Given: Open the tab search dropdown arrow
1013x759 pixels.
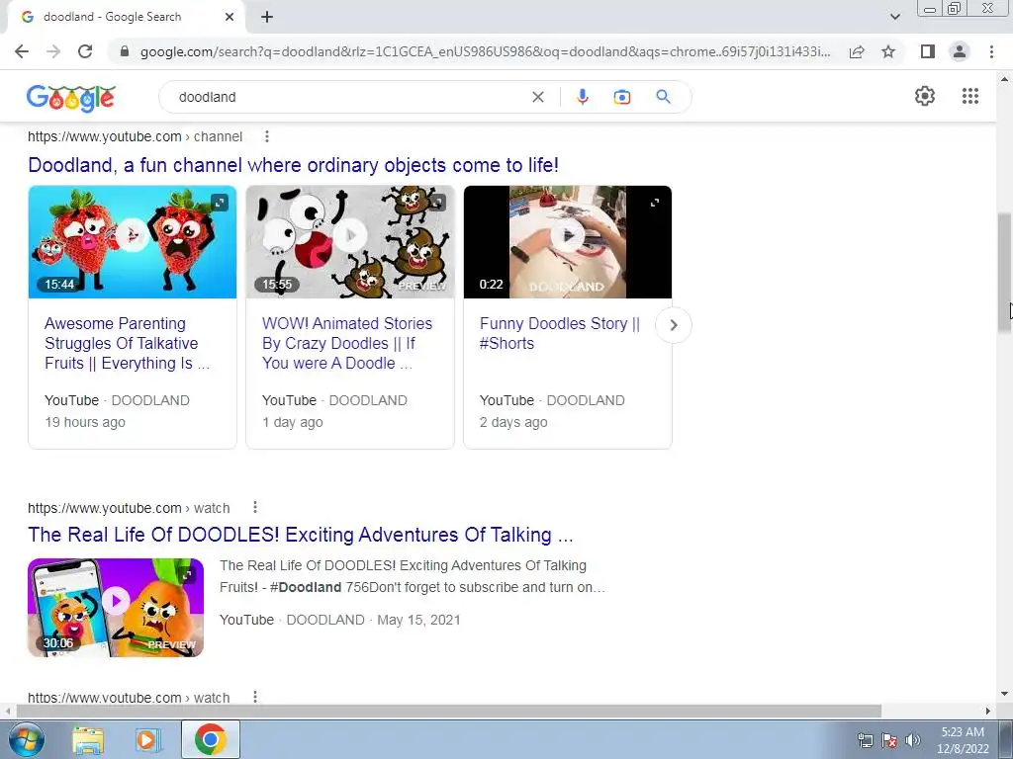Looking at the screenshot, I should click(894, 17).
